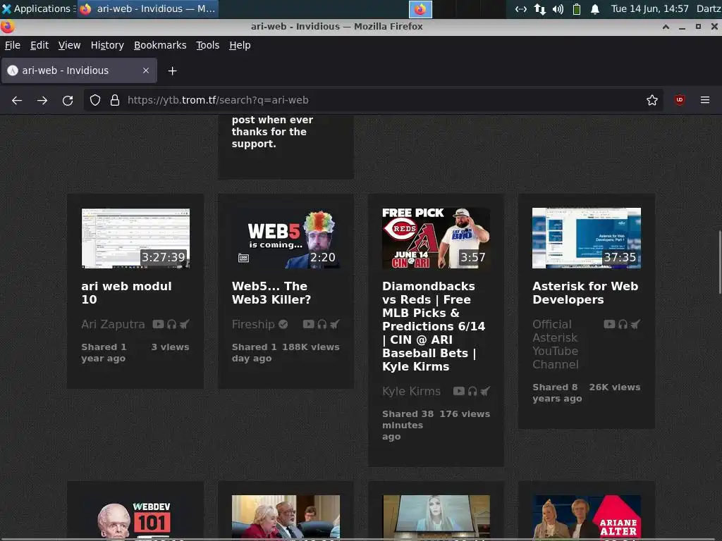Watch Diamondbacks vs Reds on YouTube icon
The height and width of the screenshot is (541, 722).
(x=458, y=391)
